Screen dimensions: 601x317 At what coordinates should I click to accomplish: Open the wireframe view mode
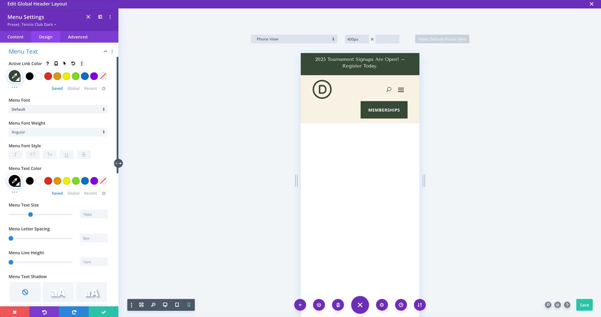coord(141,305)
